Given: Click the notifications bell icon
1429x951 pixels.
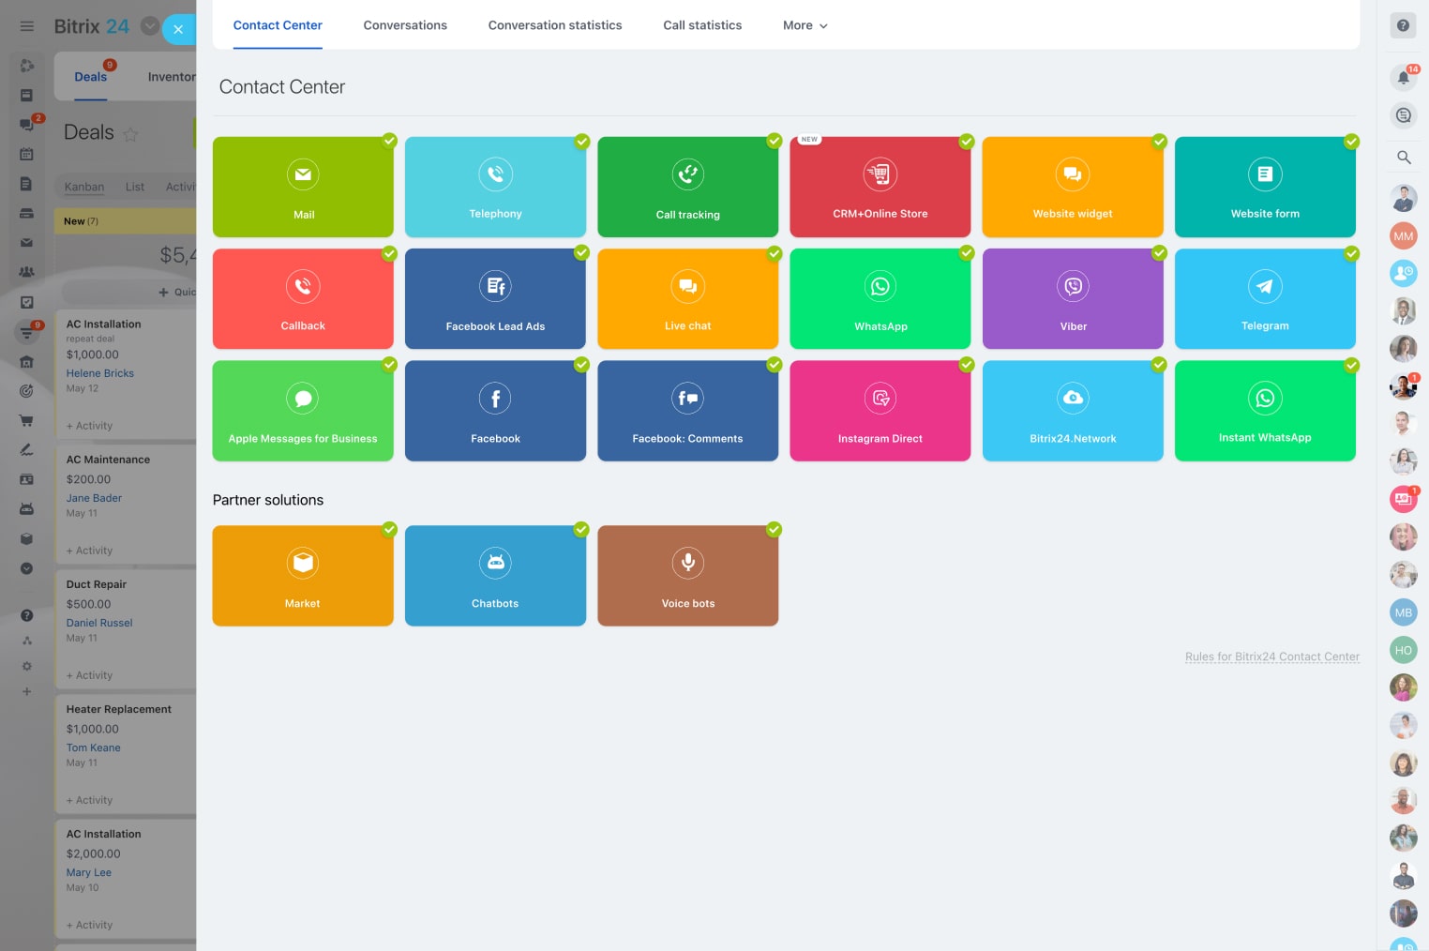Looking at the screenshot, I should click(x=1403, y=78).
